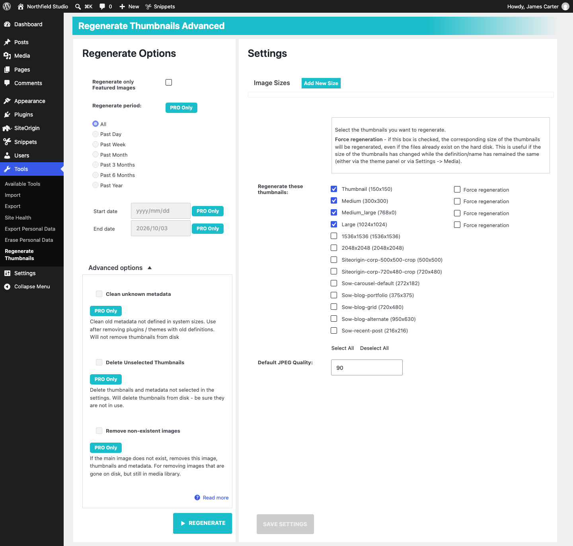Viewport: 573px width, 546px height.
Task: Click the Read more help icon
Action: coord(197,497)
